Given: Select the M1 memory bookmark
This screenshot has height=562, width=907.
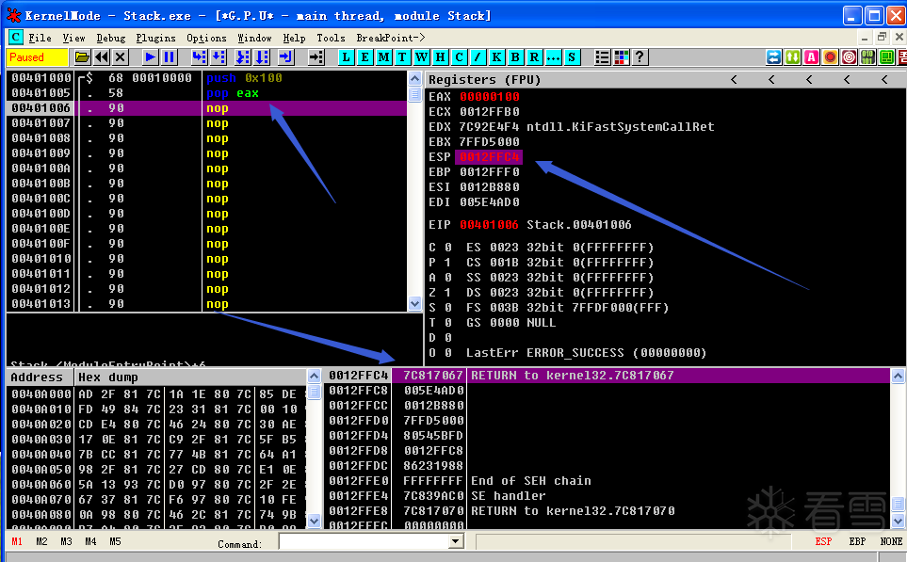Looking at the screenshot, I should [x=17, y=542].
